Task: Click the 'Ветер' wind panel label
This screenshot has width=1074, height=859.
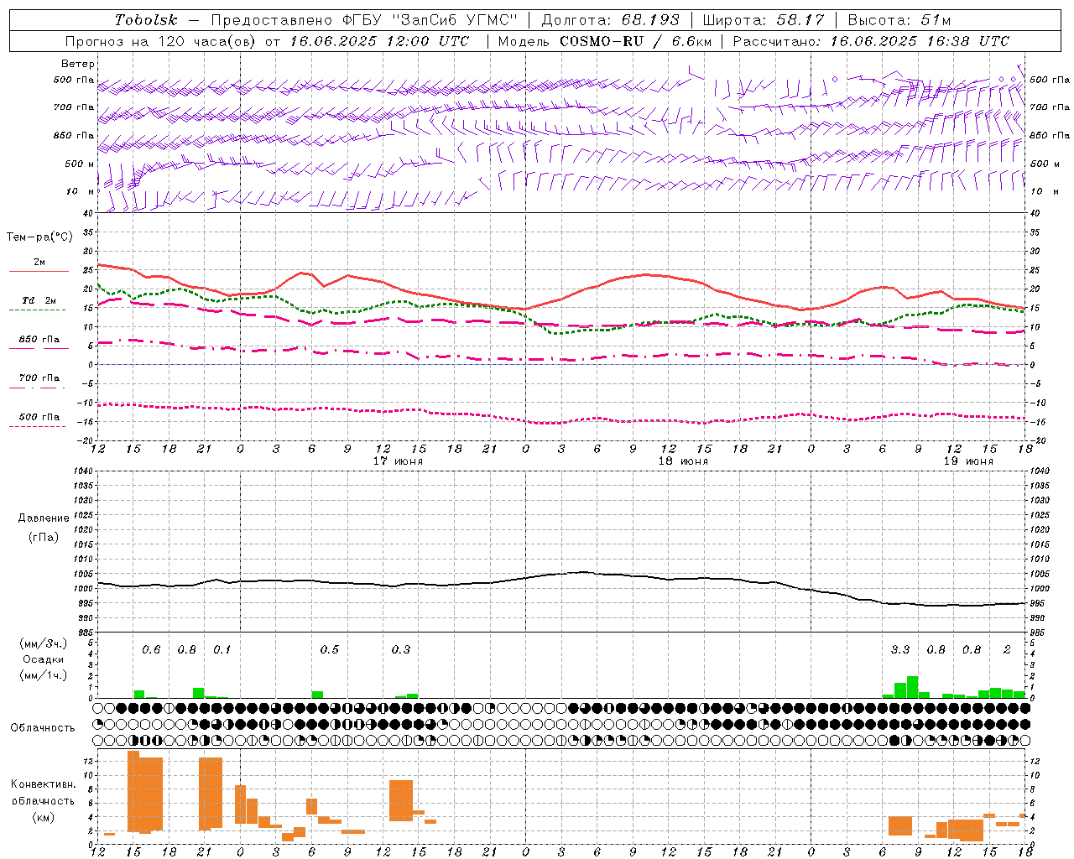Action: [x=78, y=64]
